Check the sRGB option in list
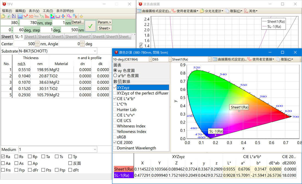Image resolution: width=302 pixels, height=184 pixels. coord(115,137)
